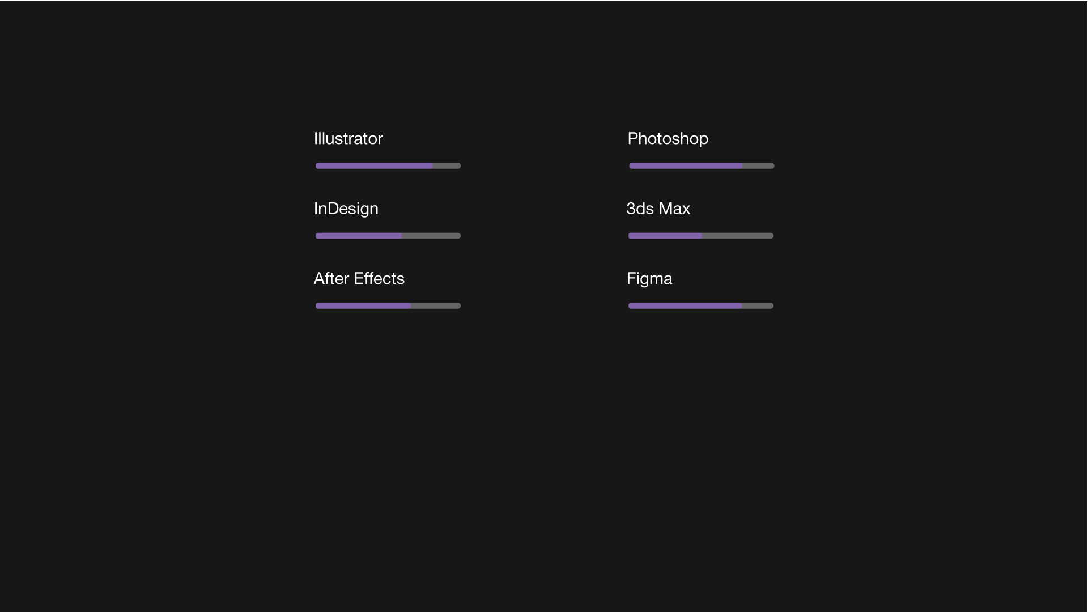Select the After Effects label text
The height and width of the screenshot is (612, 1088).
tap(359, 279)
